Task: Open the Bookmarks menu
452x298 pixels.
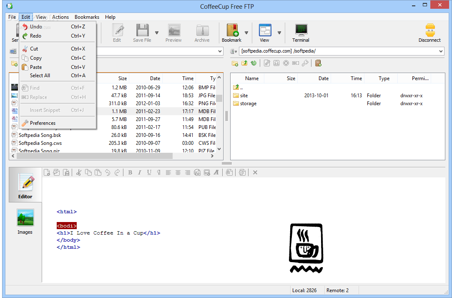Action: 87,17
